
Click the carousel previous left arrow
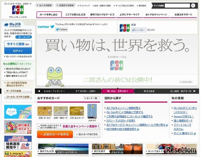click(x=39, y=91)
